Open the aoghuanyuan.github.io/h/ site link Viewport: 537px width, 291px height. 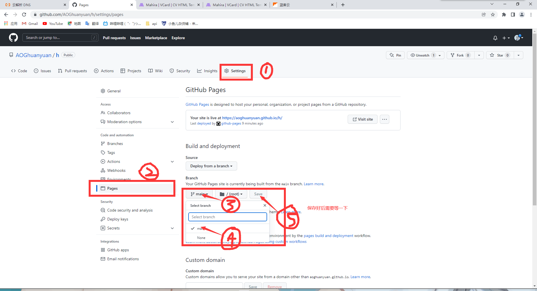pyautogui.click(x=252, y=118)
